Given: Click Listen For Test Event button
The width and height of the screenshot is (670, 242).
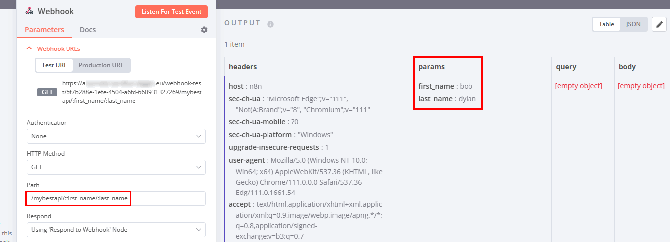Looking at the screenshot, I should click(x=172, y=12).
